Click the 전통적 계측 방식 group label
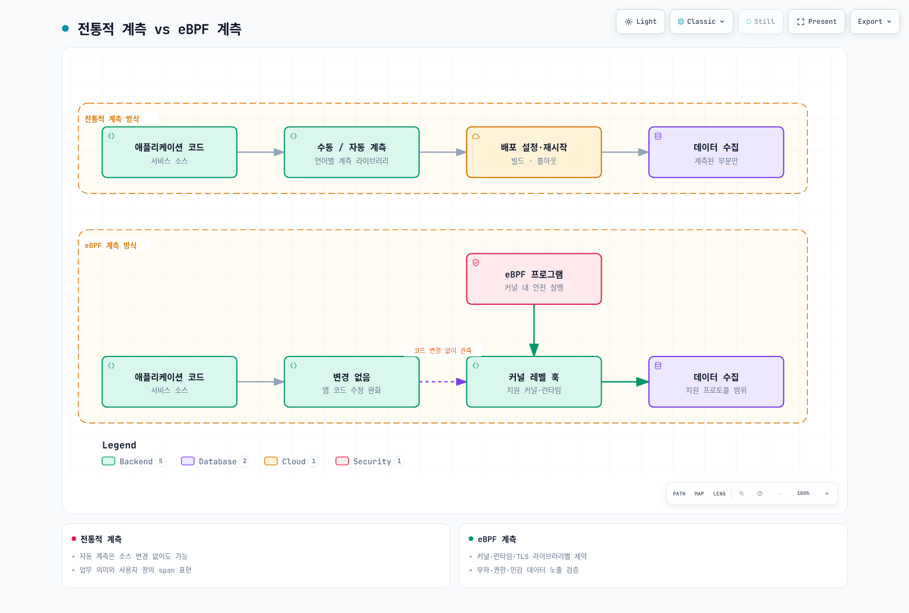The image size is (909, 613). tap(112, 119)
